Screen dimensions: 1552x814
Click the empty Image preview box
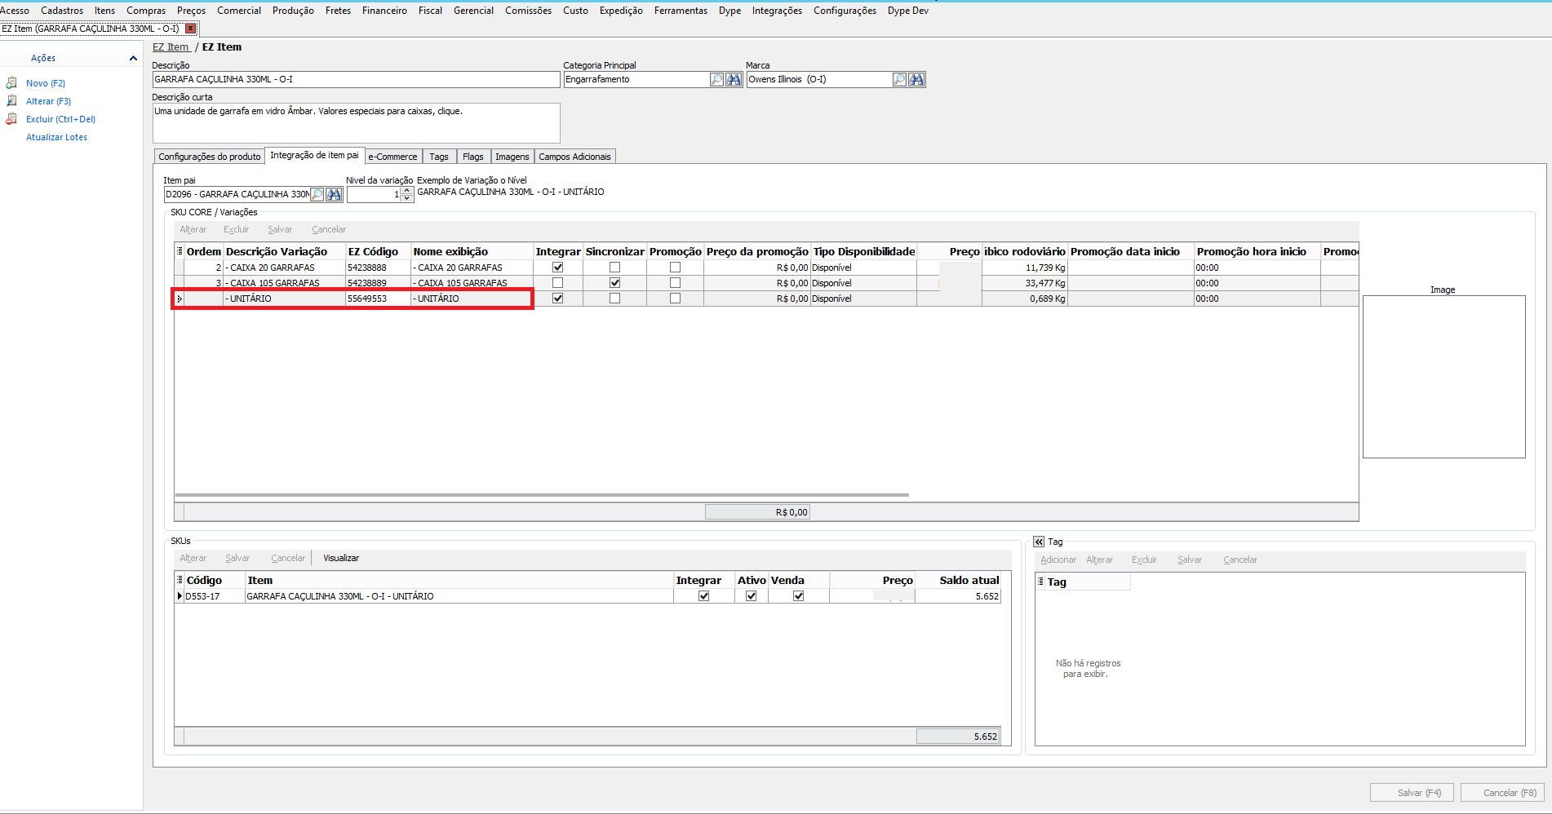(x=1443, y=377)
